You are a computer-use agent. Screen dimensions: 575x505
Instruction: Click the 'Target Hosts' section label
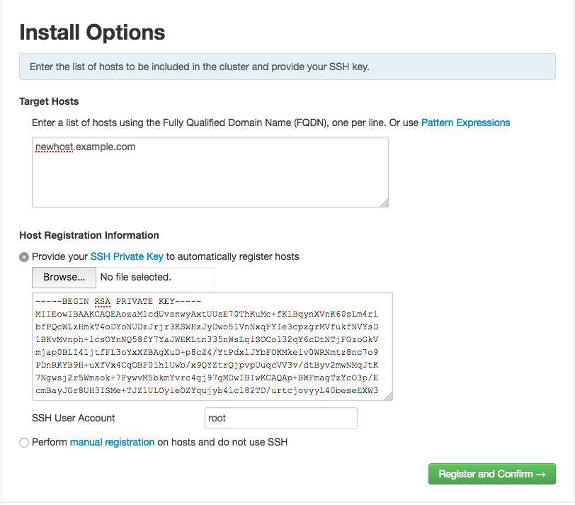click(49, 101)
